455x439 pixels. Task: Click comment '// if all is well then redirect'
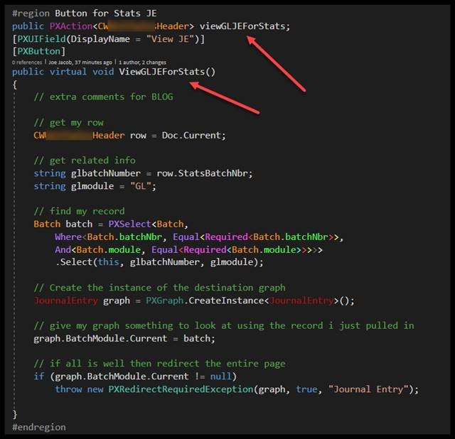tap(159, 364)
